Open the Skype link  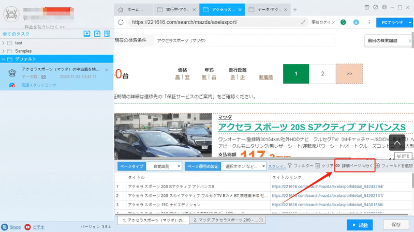(x=15, y=227)
